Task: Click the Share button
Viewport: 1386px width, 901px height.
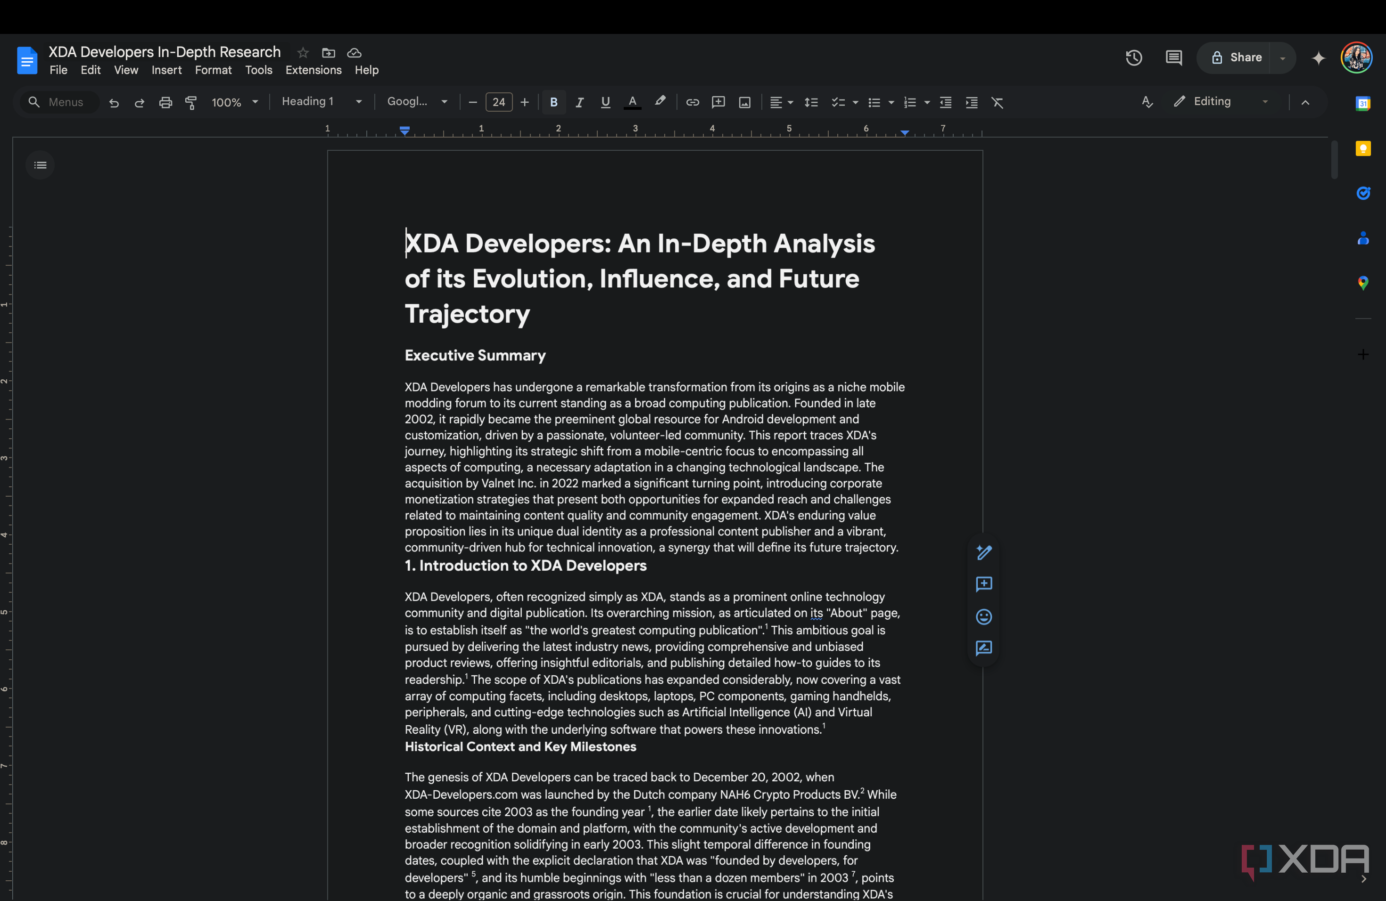Action: click(x=1235, y=57)
